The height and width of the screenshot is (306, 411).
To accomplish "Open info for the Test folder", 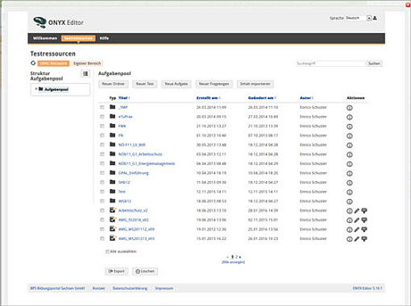I will tap(349, 192).
